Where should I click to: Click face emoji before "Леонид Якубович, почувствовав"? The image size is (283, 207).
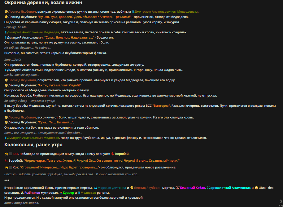pyautogui.click(x=6, y=80)
